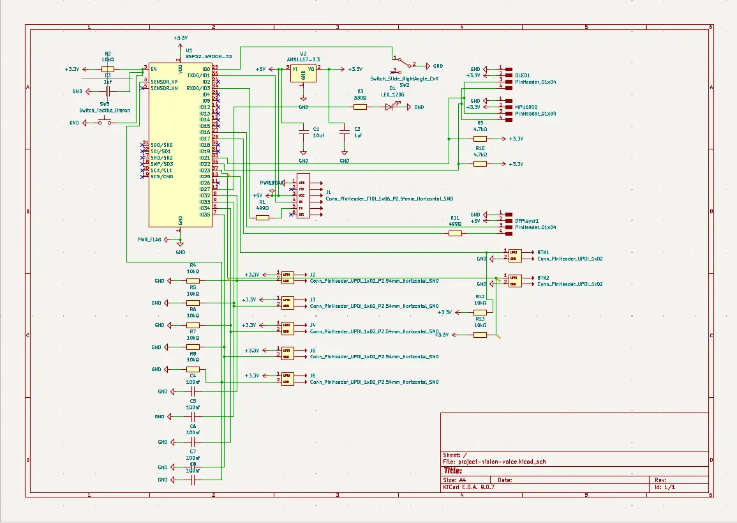Select the SW2 slide switch symbol
The image size is (737, 523).
[x=404, y=65]
